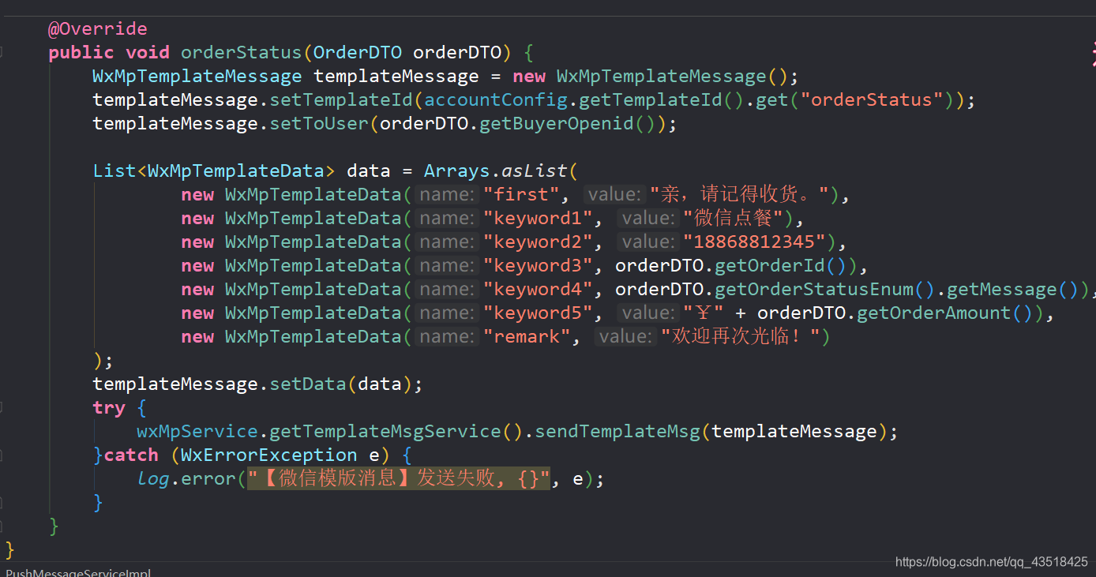This screenshot has width=1096, height=577.
Task: Click the sendTemplateMsg method call
Action: tap(617, 432)
